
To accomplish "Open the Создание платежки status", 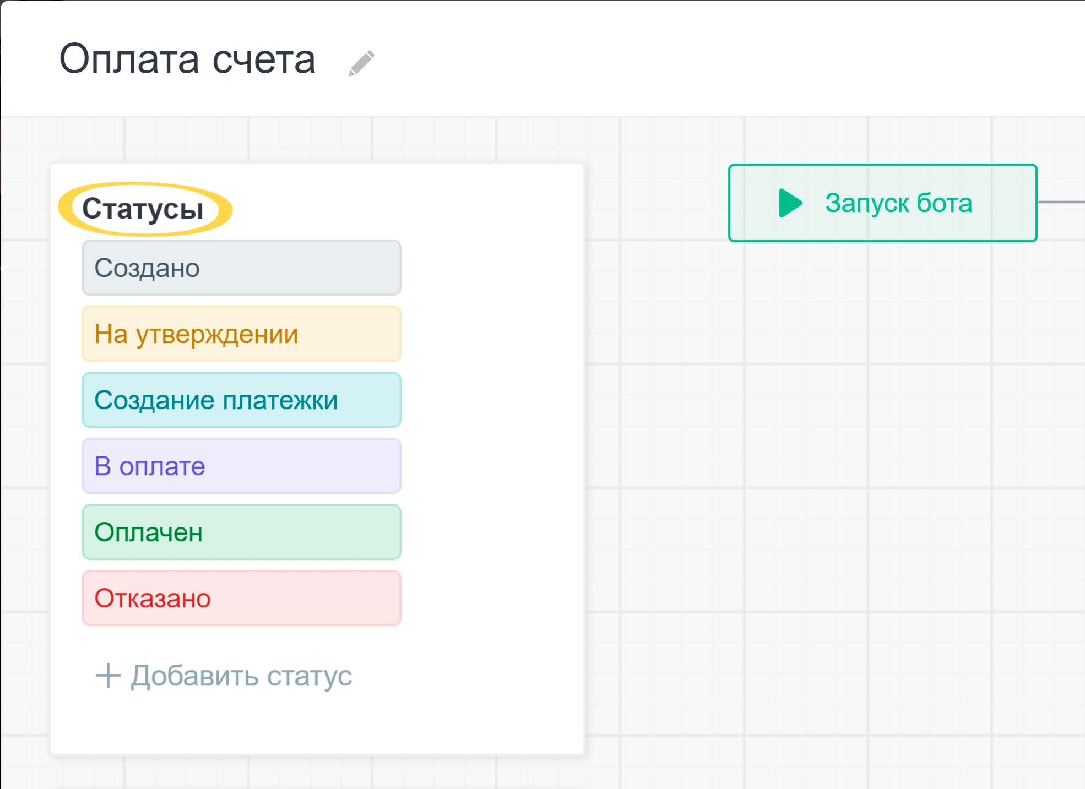I will click(241, 400).
